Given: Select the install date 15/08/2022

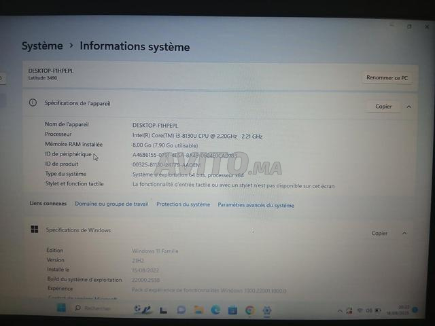Looking at the screenshot, I should tap(145, 270).
